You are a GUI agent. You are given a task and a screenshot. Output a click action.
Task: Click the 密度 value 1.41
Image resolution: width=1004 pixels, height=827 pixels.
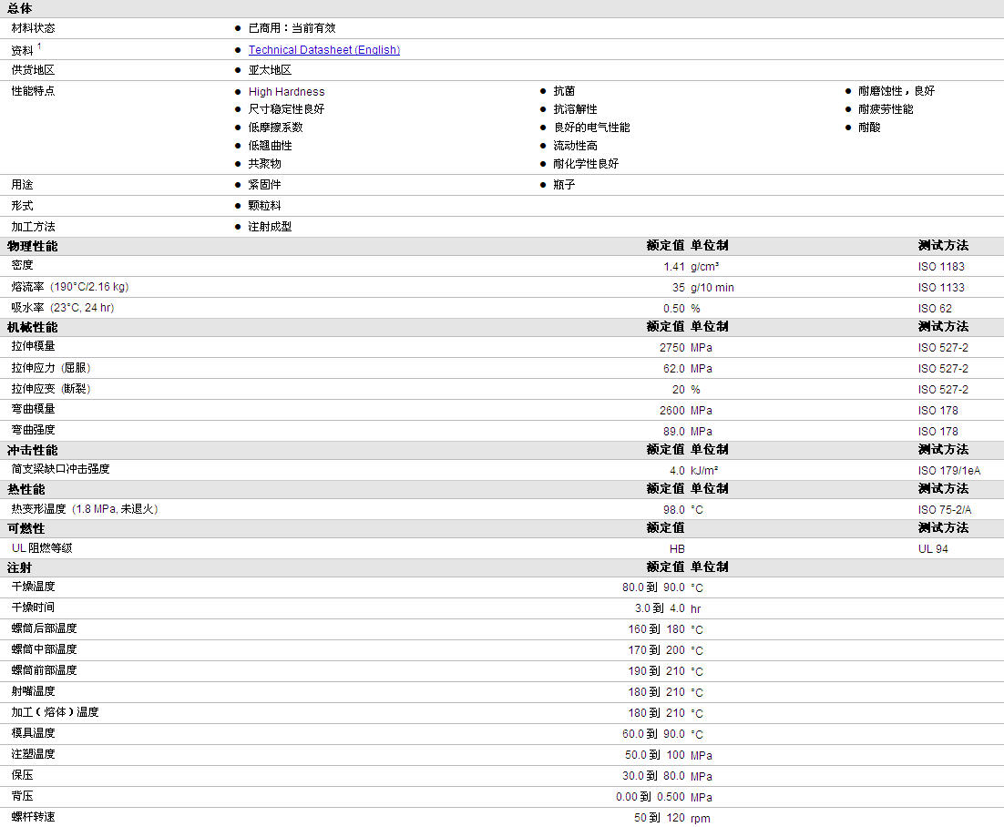tap(674, 267)
